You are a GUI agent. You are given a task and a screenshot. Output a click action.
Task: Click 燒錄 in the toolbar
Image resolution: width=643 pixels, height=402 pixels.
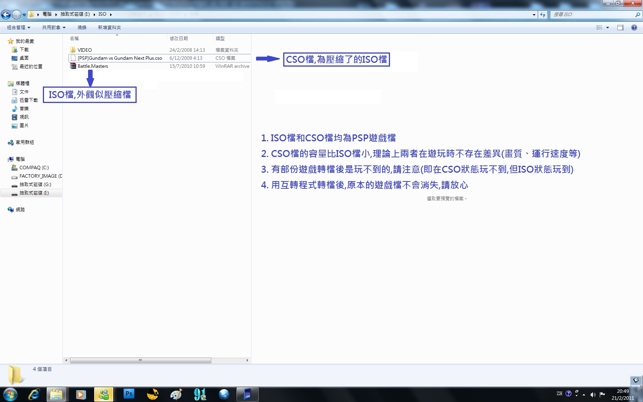(82, 28)
